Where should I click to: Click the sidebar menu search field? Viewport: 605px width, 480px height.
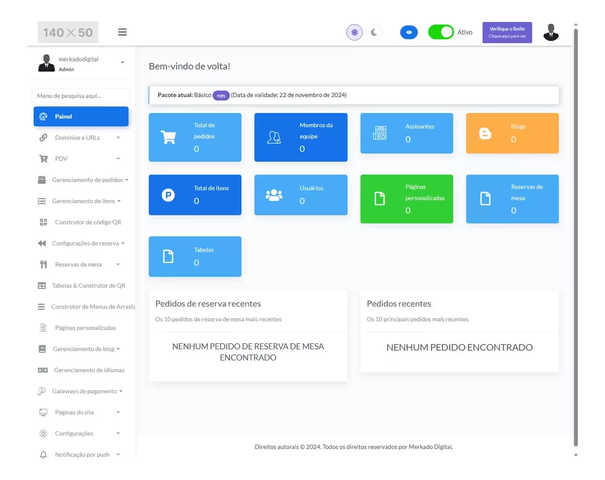pyautogui.click(x=81, y=96)
